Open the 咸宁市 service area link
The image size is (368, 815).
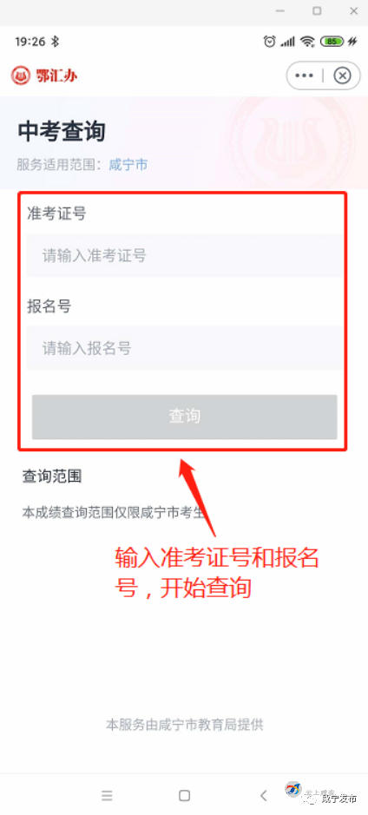pyautogui.click(x=128, y=165)
